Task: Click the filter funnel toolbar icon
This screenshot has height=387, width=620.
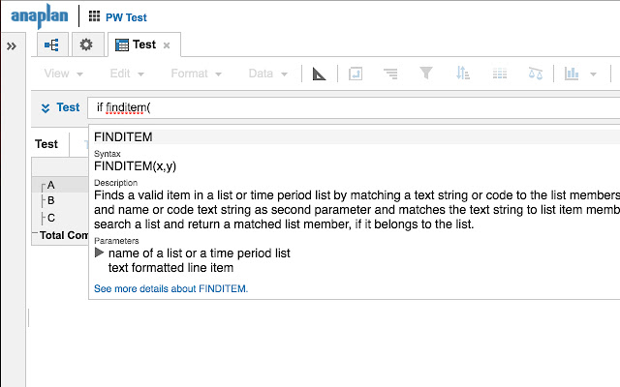Action: coord(425,74)
